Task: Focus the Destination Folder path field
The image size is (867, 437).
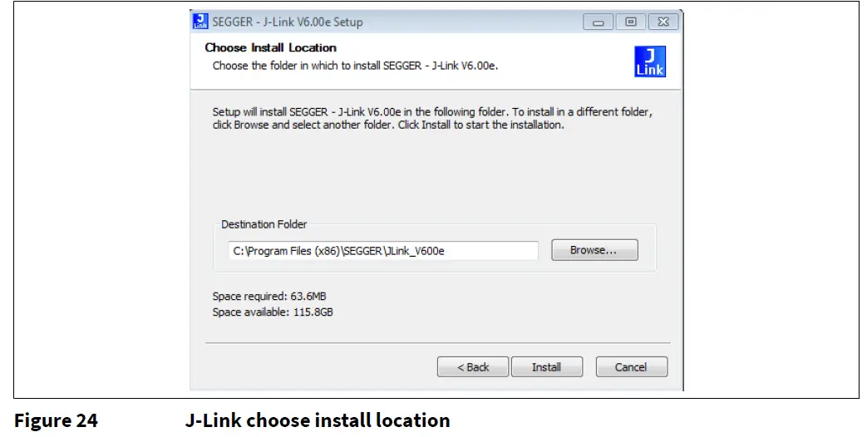Action: [382, 251]
